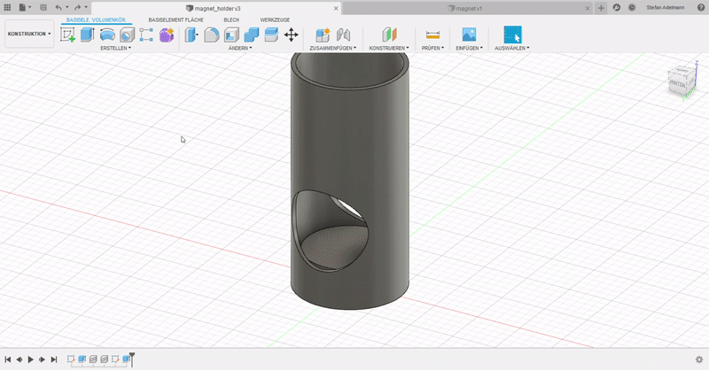
Task: Click the Move/Copy arrows icon
Action: click(x=291, y=35)
